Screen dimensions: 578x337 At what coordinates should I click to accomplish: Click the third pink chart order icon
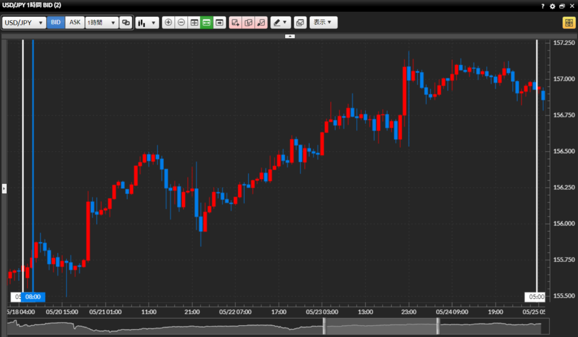[x=261, y=23]
